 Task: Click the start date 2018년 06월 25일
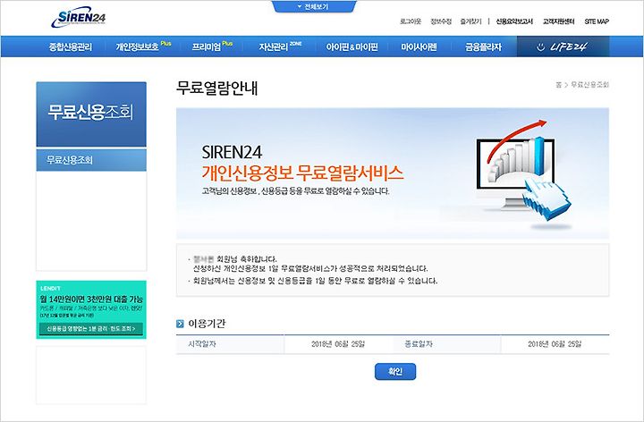click(x=338, y=344)
